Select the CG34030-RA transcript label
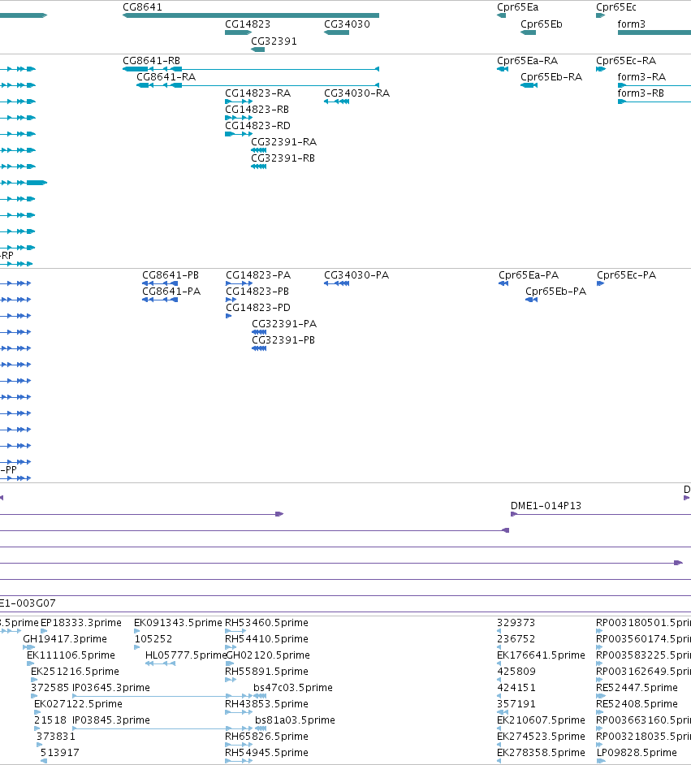The height and width of the screenshot is (765, 691). [x=356, y=93]
